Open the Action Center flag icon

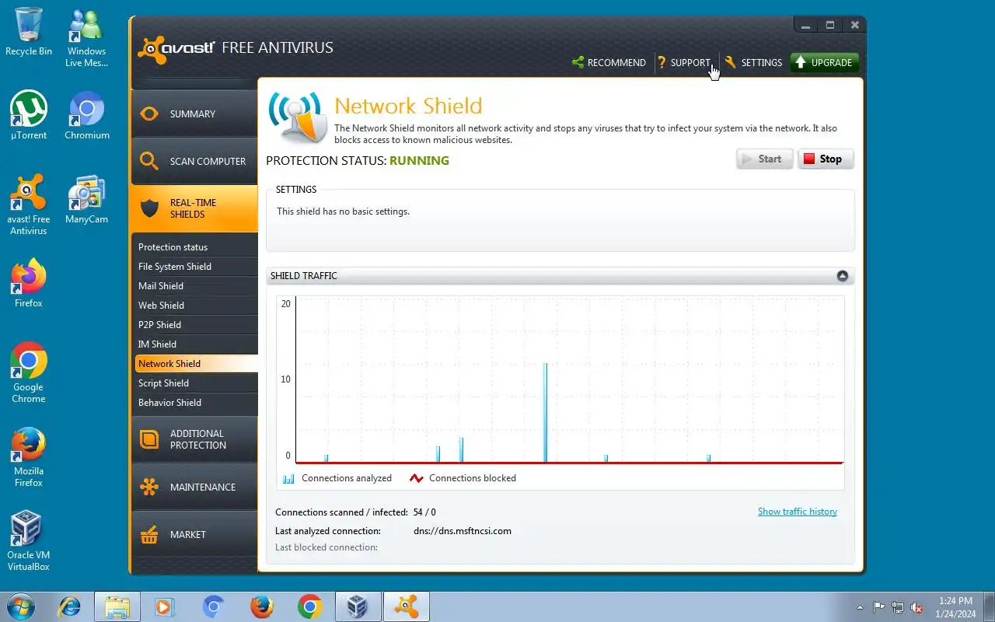coord(878,607)
